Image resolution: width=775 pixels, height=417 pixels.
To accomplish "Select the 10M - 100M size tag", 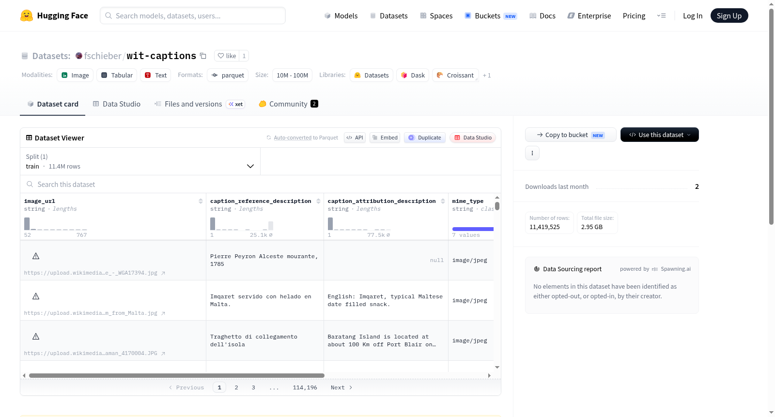I will (292, 75).
